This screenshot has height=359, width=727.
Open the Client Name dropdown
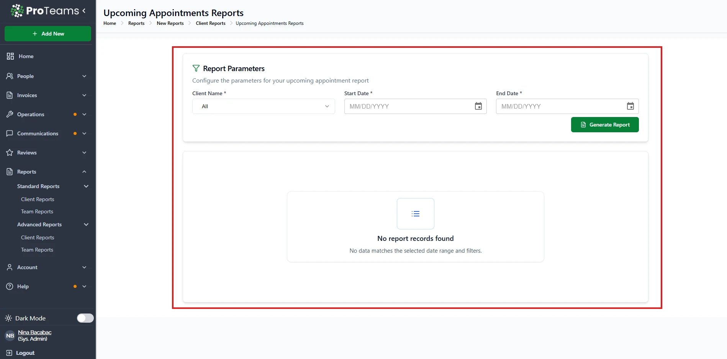tap(264, 106)
